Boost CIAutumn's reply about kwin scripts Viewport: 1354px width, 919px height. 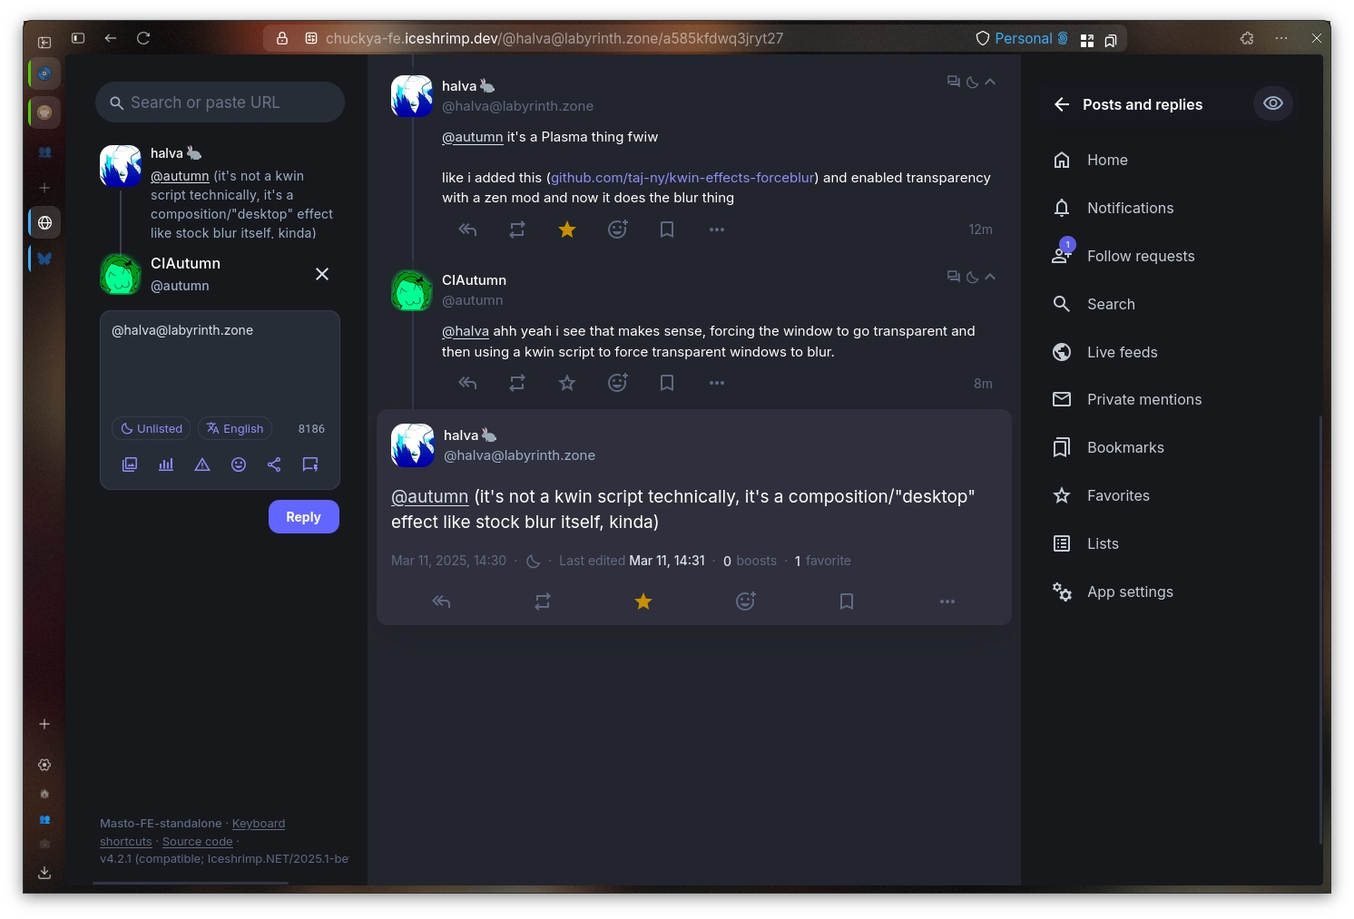(x=517, y=382)
